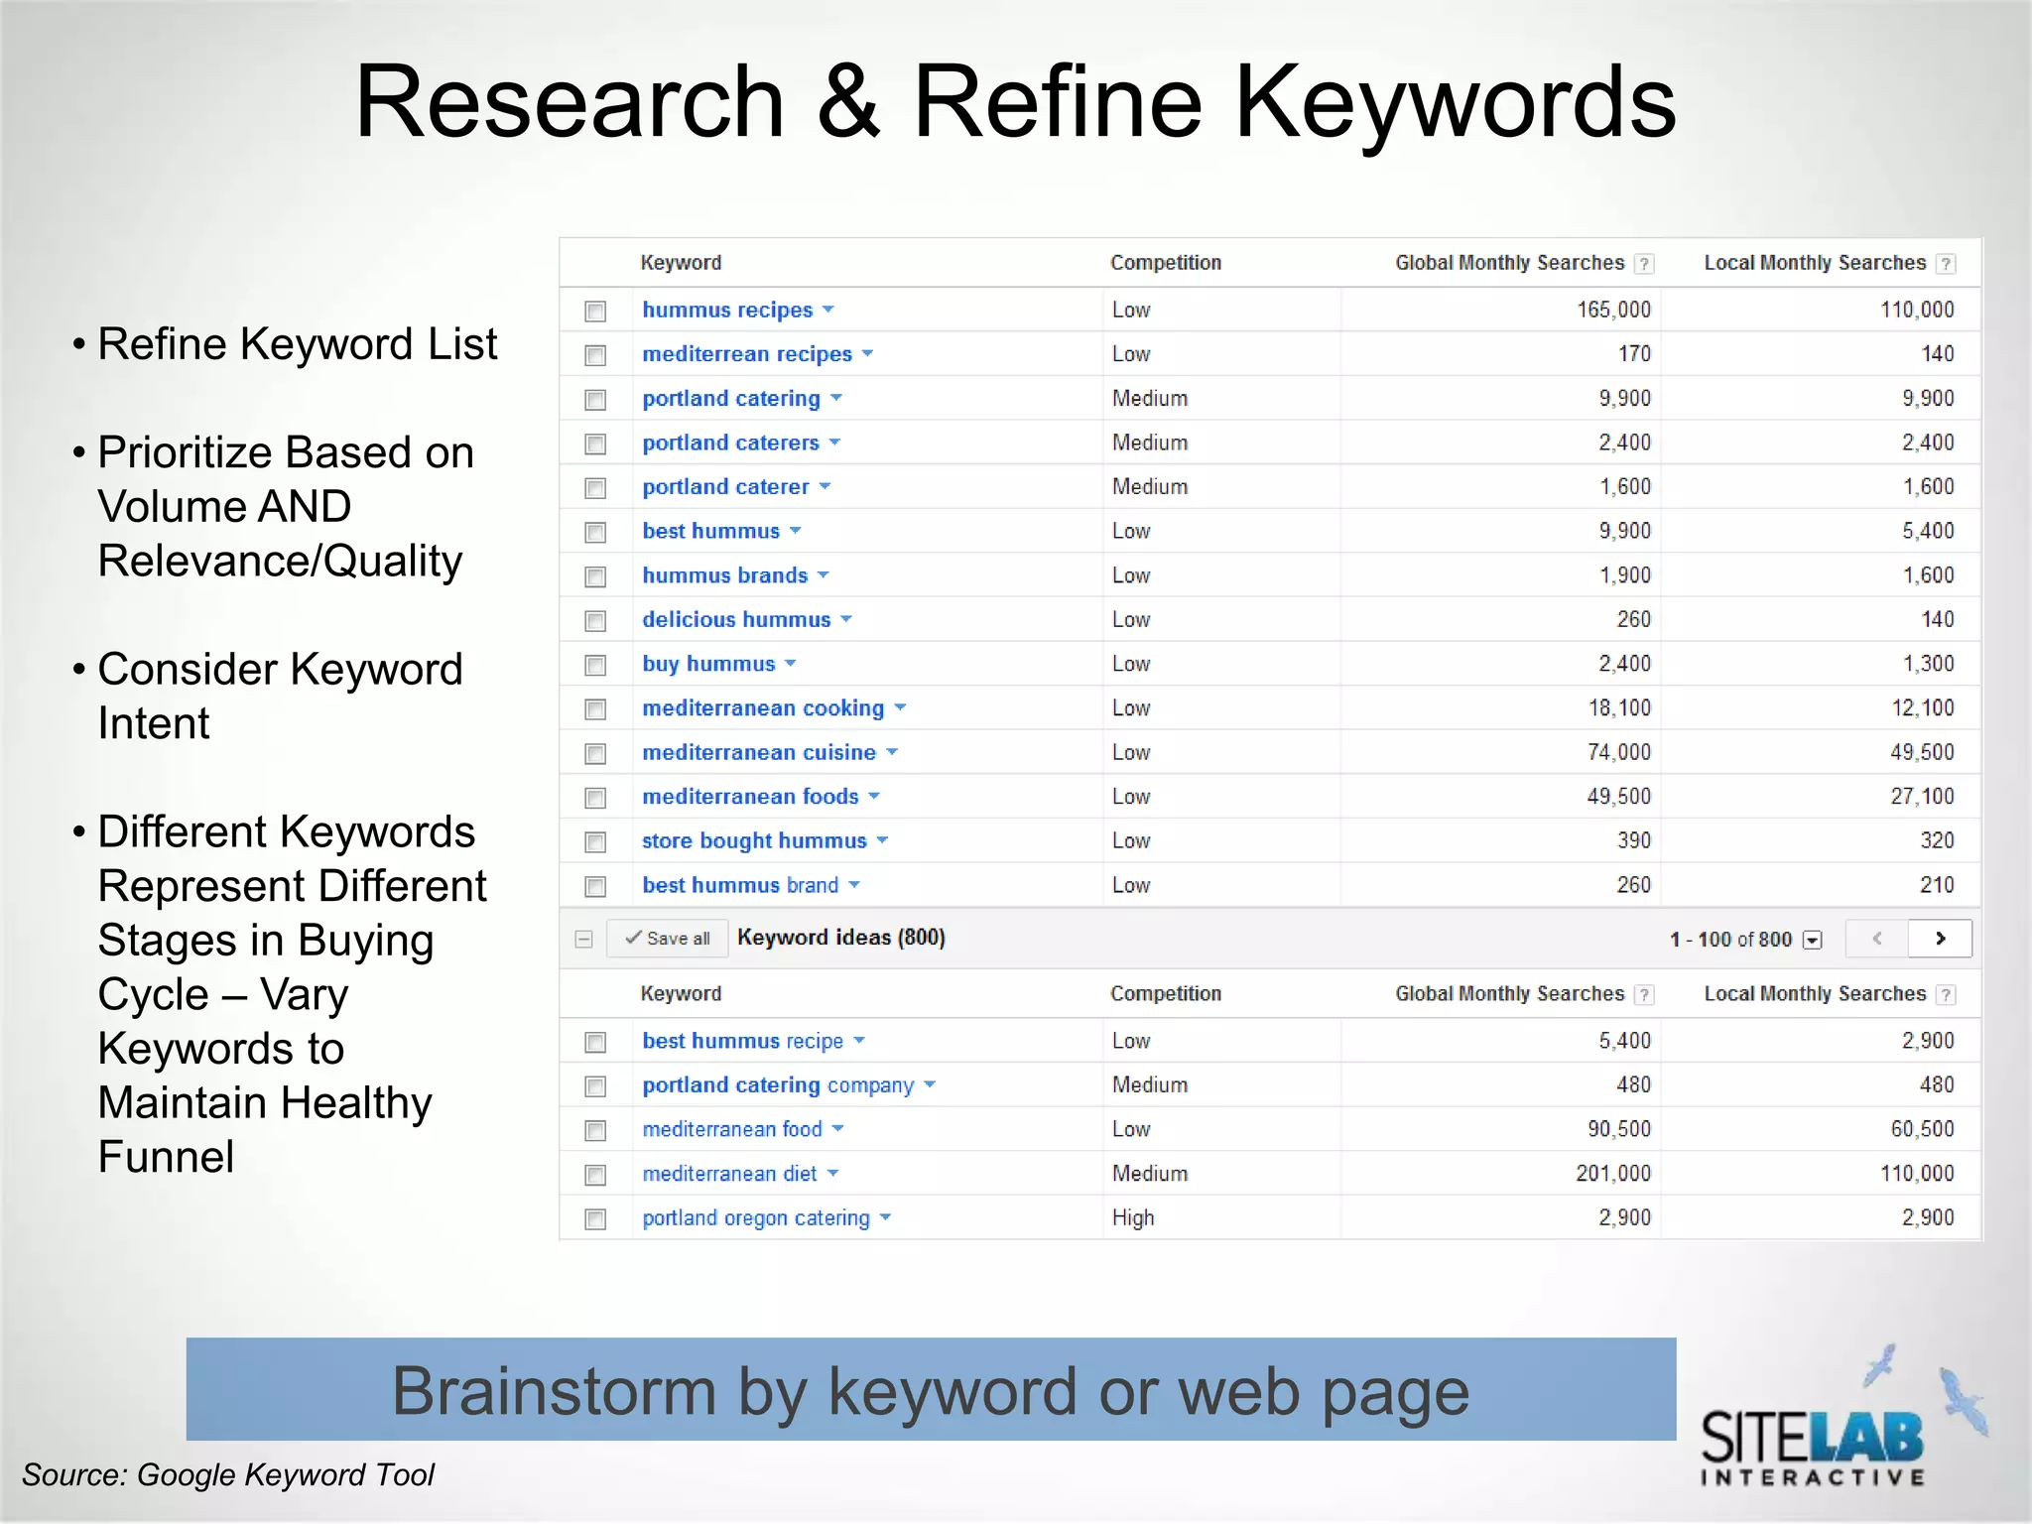Sort Keyword ideas table by Competition header
Screen dimensions: 2032x1524
pyautogui.click(x=1166, y=994)
